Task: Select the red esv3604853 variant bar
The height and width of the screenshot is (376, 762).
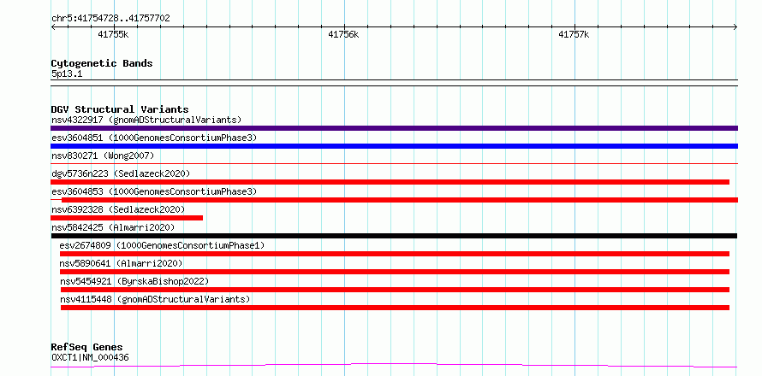Action: 400,200
